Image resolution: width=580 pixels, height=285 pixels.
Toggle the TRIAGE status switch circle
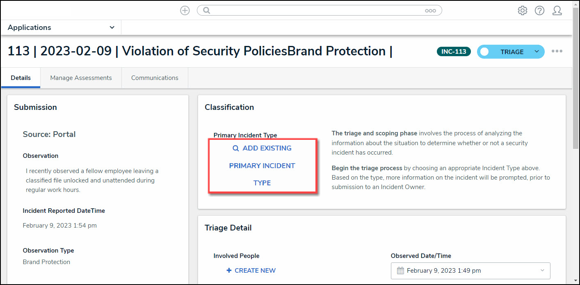484,52
